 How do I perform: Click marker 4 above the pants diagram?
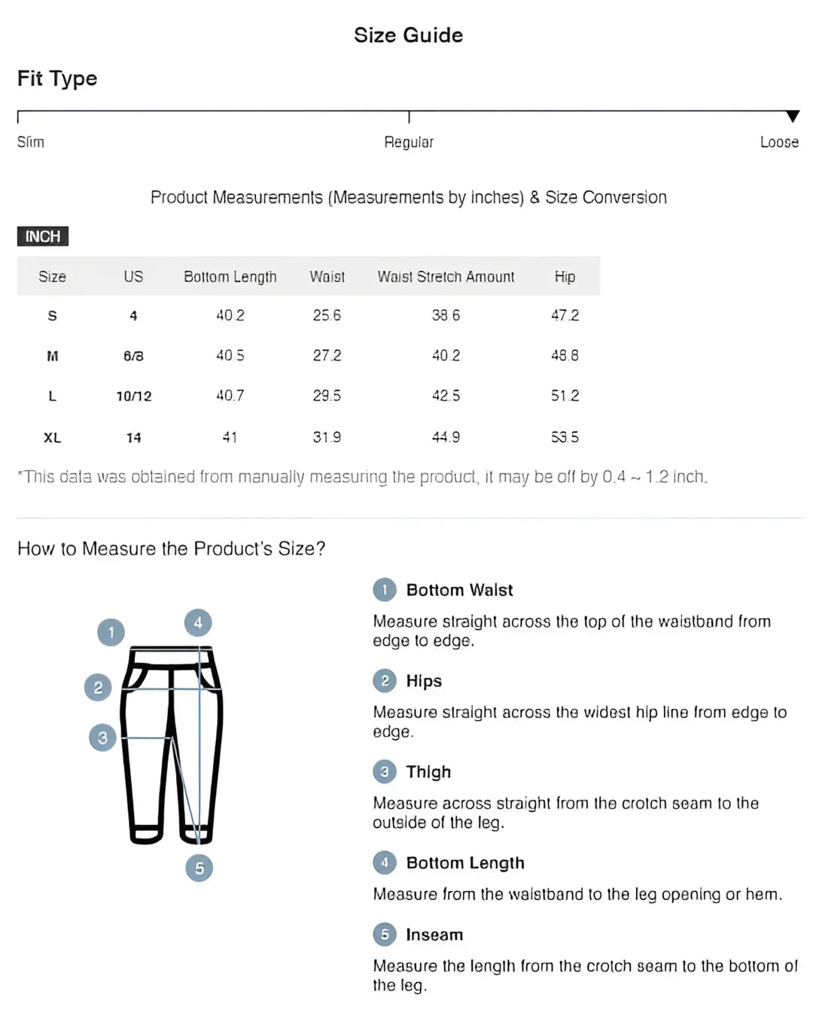pos(198,622)
